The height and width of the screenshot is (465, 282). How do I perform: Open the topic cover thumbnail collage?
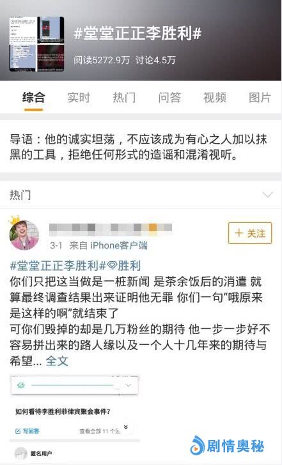(x=37, y=44)
